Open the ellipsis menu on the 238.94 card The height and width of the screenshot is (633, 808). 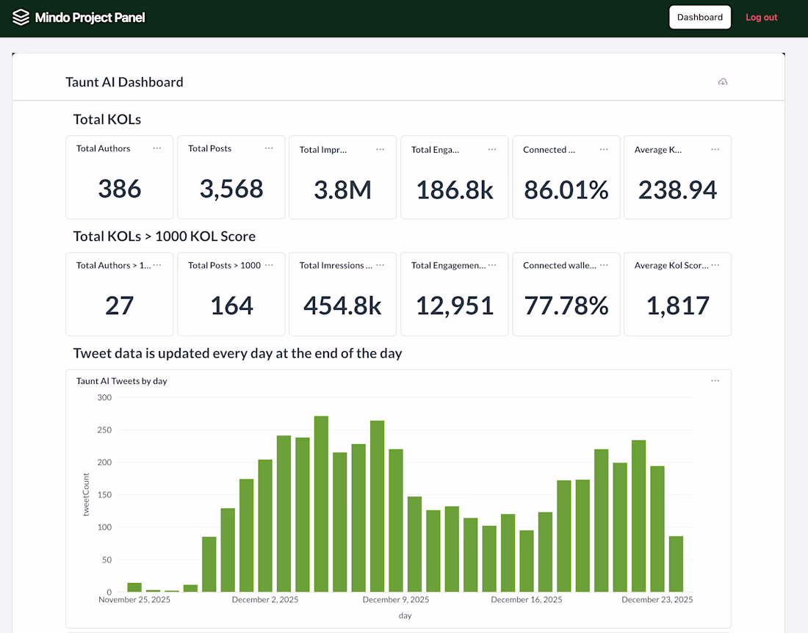(715, 149)
